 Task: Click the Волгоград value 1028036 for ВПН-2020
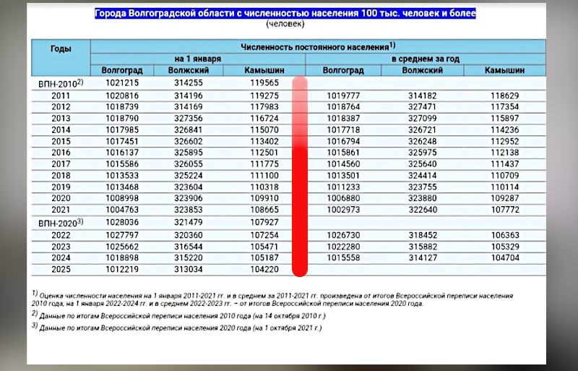coord(121,223)
